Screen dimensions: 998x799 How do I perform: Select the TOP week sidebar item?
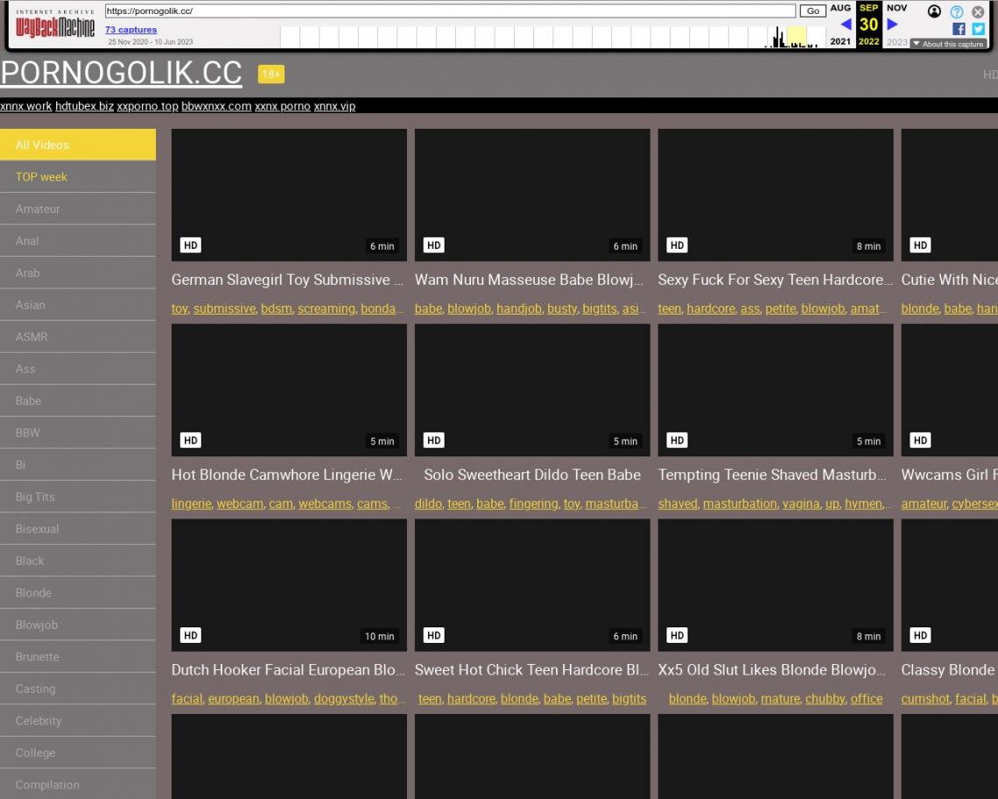(78, 176)
